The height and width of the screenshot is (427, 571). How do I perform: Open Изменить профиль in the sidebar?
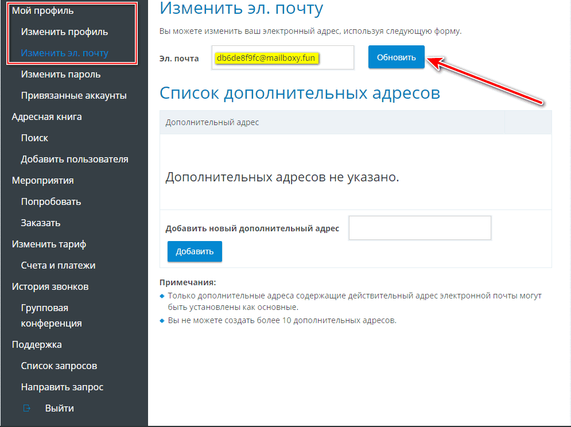(64, 32)
